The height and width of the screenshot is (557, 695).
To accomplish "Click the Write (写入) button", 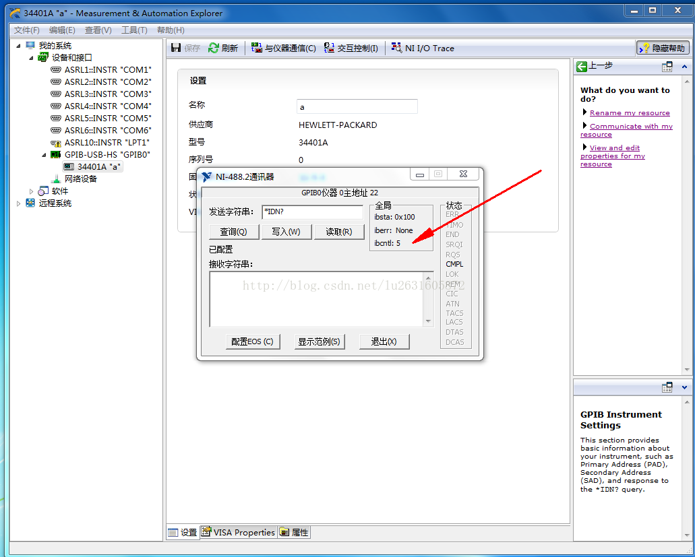I will 286,232.
